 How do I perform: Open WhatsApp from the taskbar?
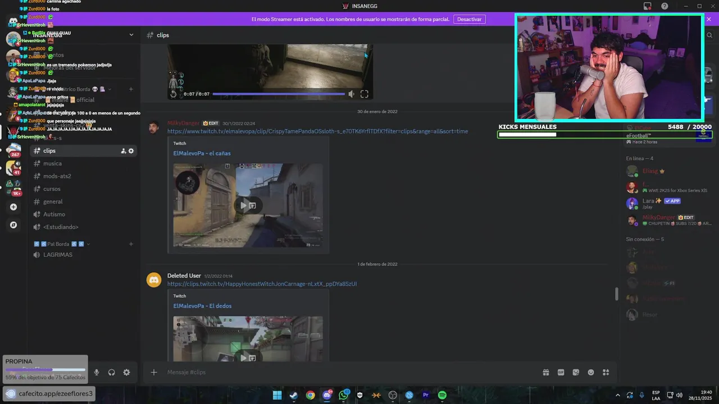pos(343,395)
